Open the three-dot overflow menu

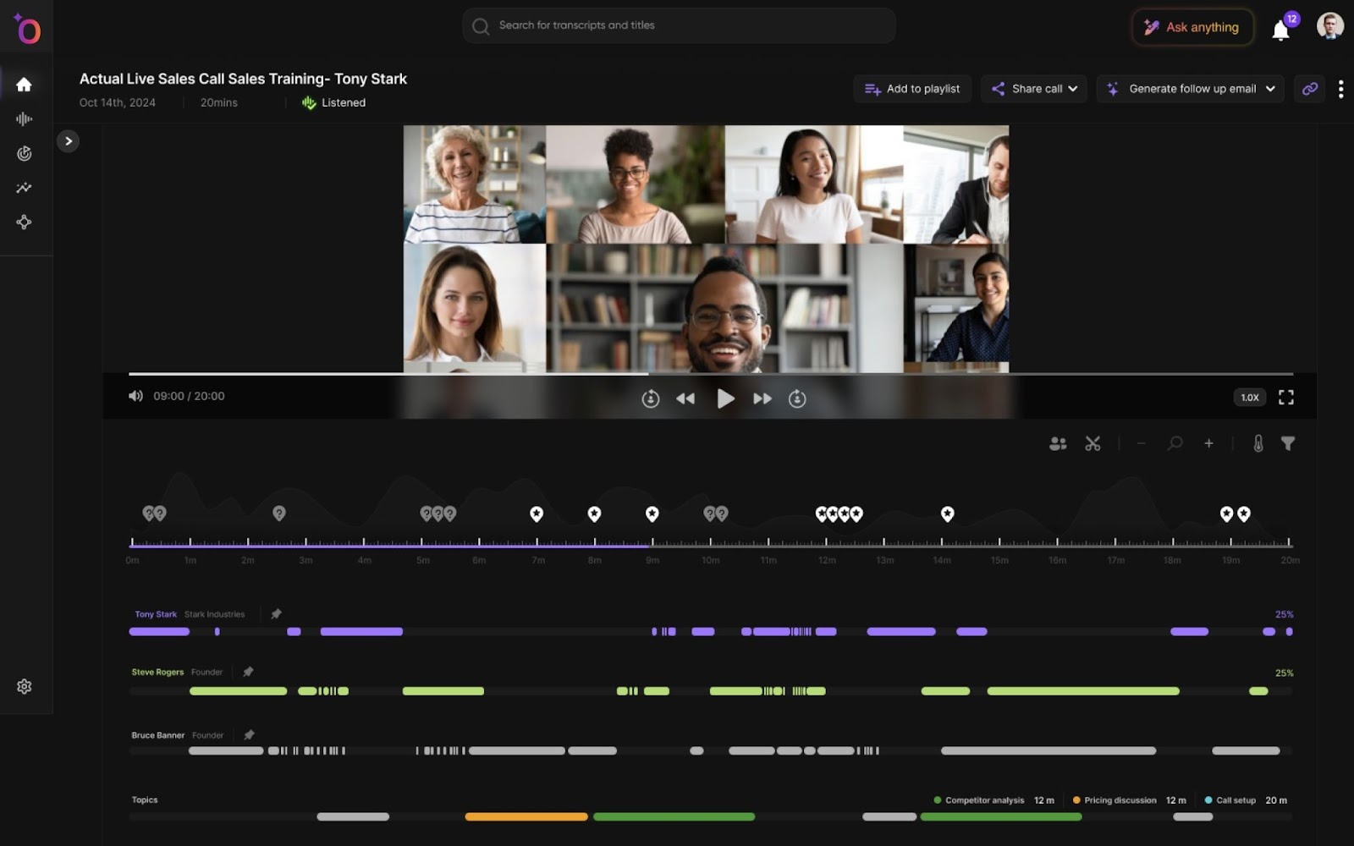1340,88
